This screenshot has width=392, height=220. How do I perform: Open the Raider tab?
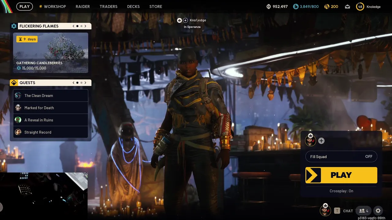pyautogui.click(x=83, y=6)
